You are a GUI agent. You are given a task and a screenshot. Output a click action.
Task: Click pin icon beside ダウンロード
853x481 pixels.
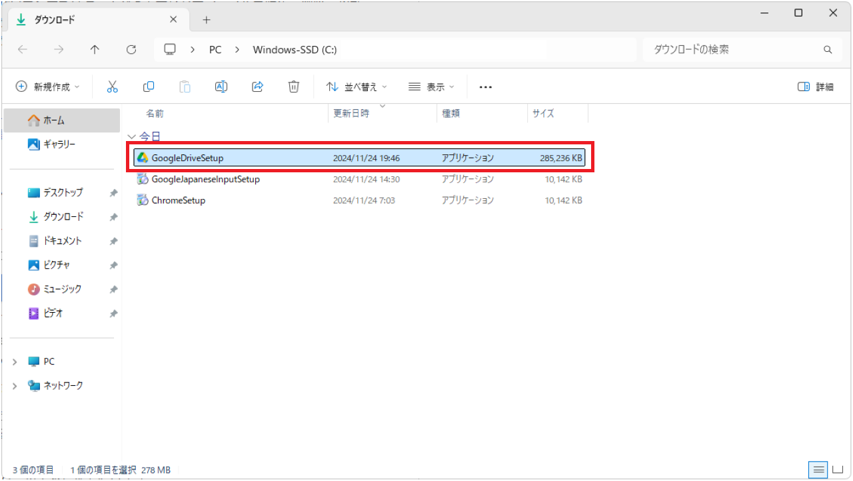point(113,217)
